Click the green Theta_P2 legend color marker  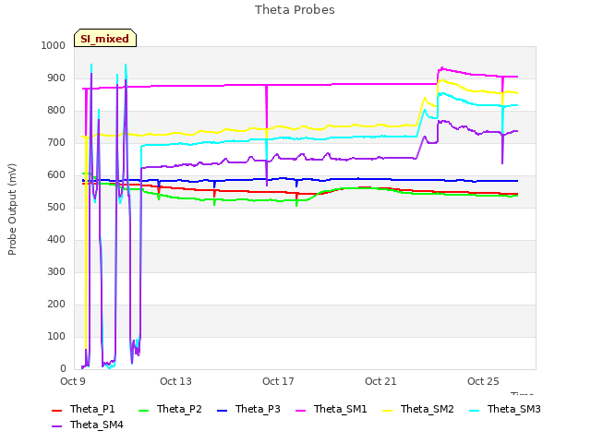(x=144, y=410)
